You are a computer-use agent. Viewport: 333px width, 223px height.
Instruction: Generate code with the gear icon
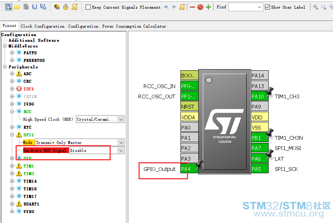[x=66, y=7]
